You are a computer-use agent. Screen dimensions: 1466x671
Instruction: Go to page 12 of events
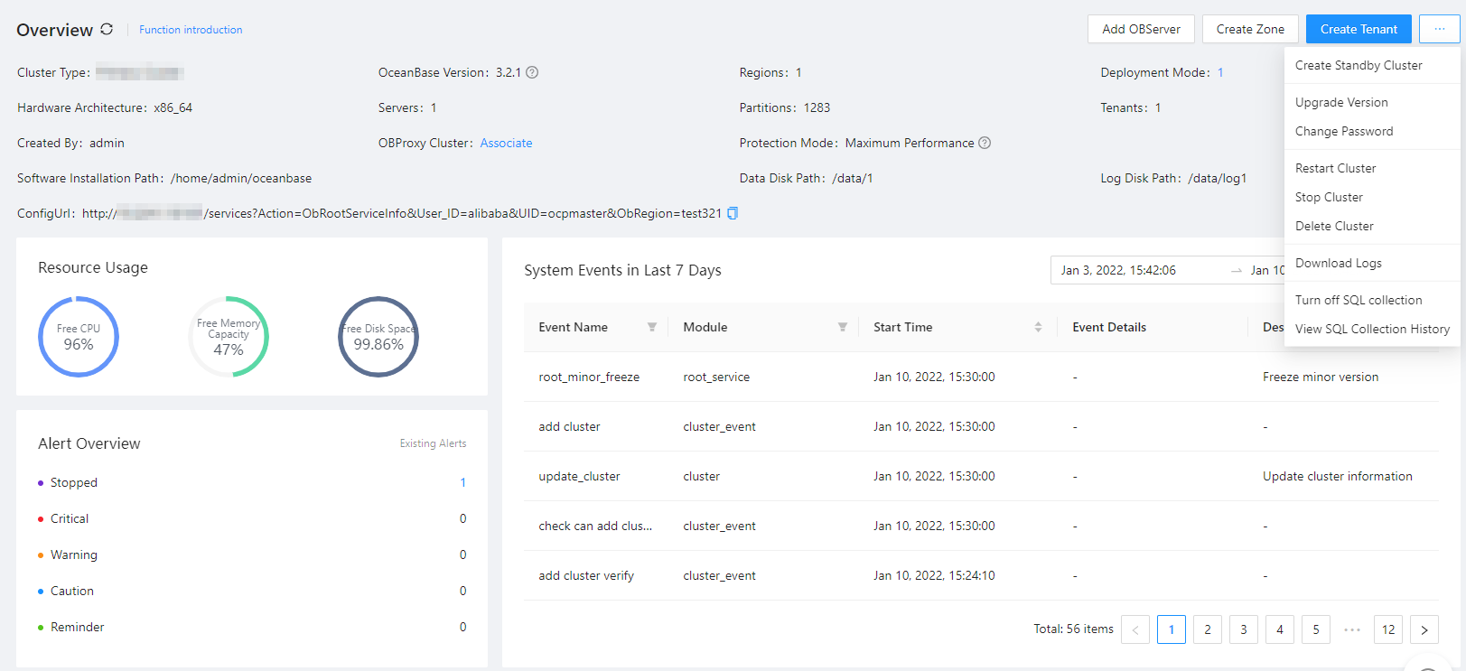click(x=1388, y=629)
